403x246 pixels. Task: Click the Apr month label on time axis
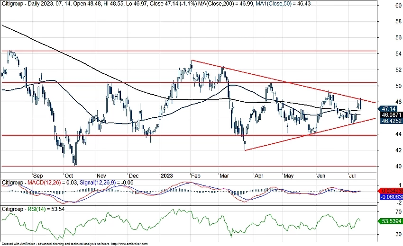[x=259, y=176]
